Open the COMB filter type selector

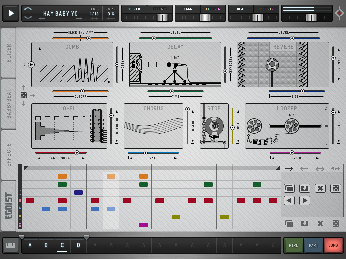coord(31,65)
